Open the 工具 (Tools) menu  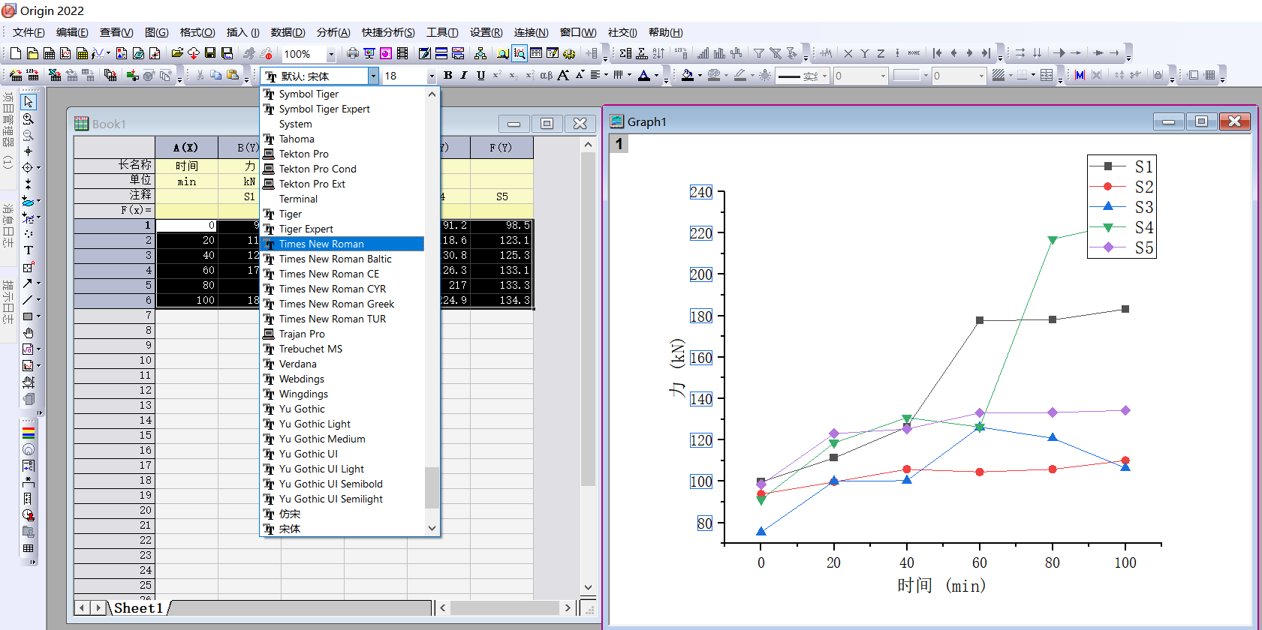pyautogui.click(x=442, y=32)
